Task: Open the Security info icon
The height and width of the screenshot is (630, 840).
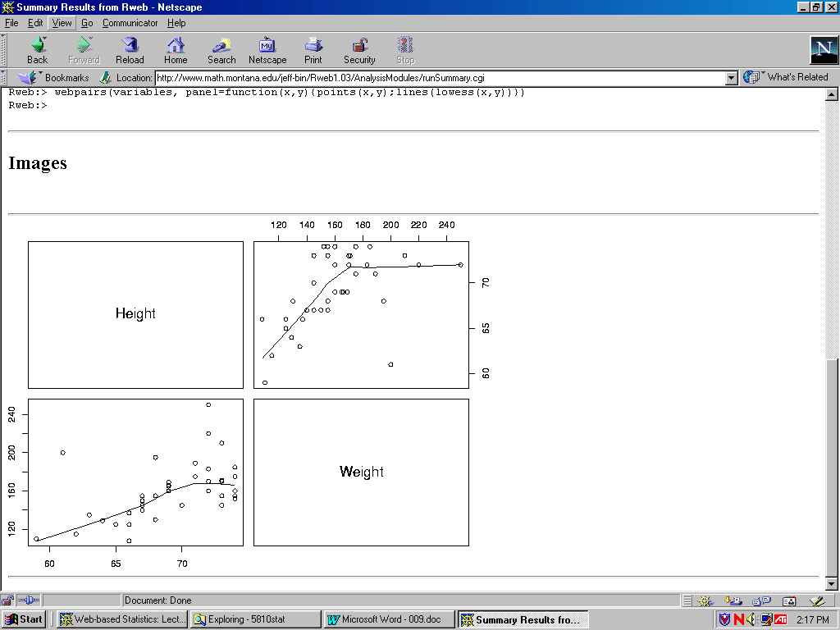Action: coord(359,50)
